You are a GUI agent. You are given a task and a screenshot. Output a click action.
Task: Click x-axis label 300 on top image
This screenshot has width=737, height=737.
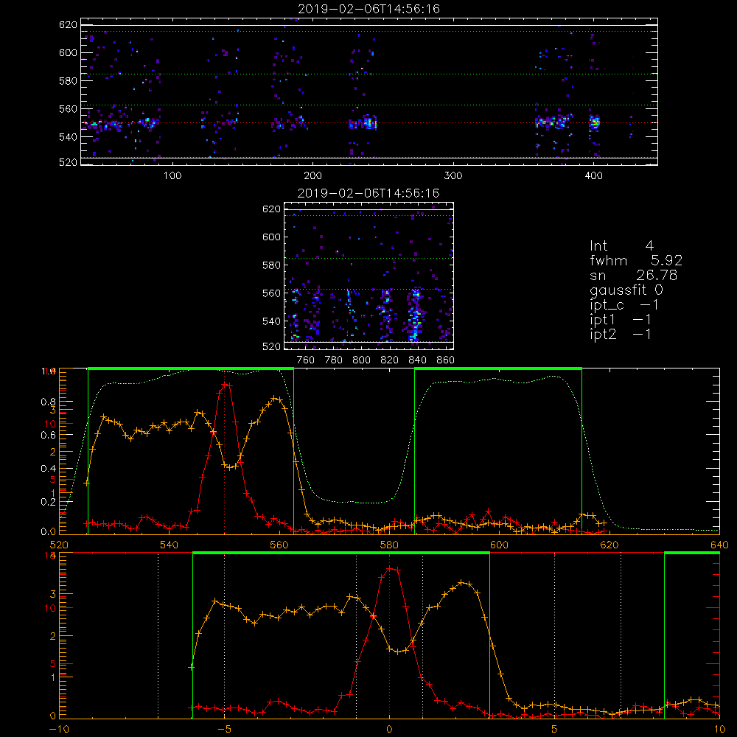[453, 176]
